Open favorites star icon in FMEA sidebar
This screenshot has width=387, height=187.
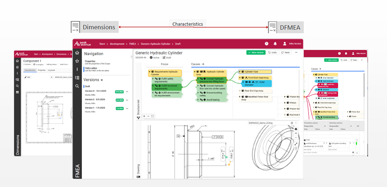(77, 61)
